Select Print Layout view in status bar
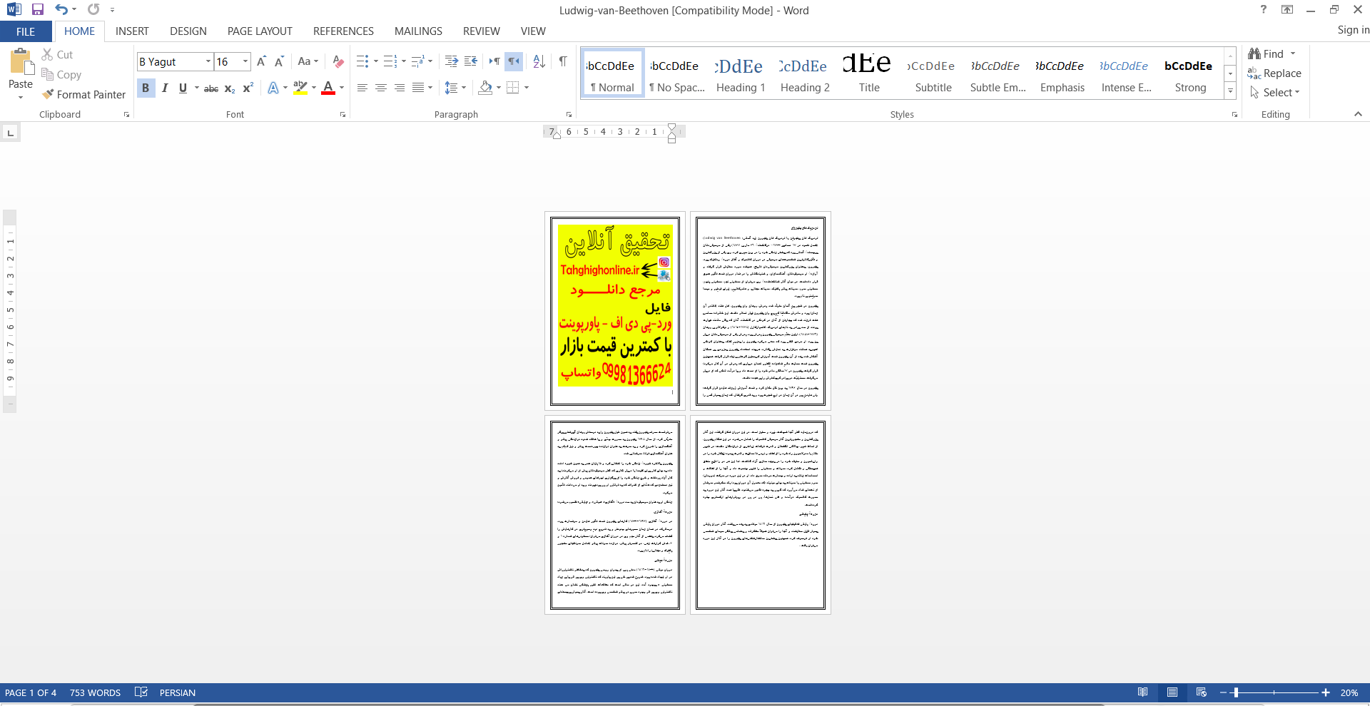This screenshot has width=1370, height=706. (1172, 692)
